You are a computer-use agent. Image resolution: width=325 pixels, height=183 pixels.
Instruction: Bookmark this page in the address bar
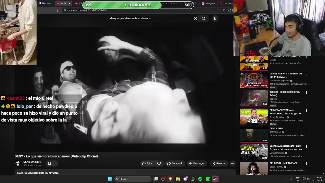(58, 10)
